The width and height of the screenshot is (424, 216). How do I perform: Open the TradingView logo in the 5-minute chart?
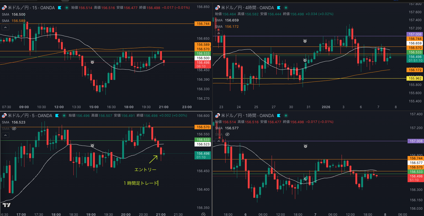[6, 205]
